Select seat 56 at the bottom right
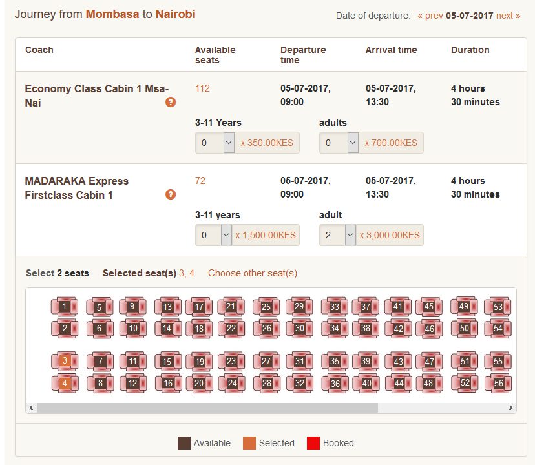This screenshot has width=535, height=465. 498,383
